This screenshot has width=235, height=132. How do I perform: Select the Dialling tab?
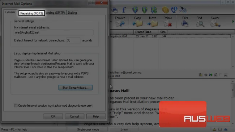tap(72, 13)
